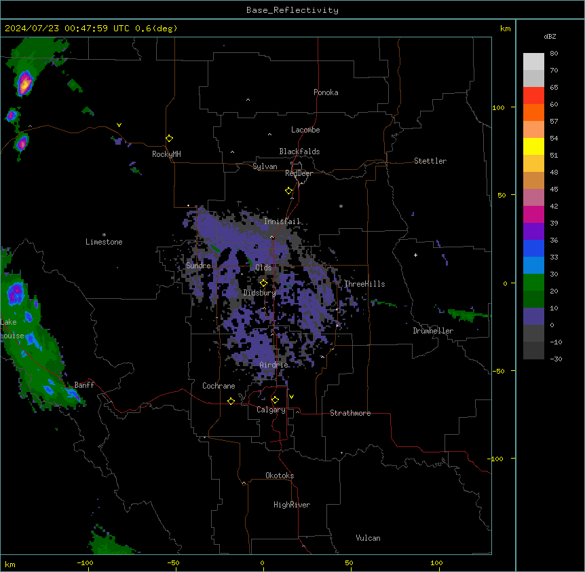Image resolution: width=585 pixels, height=572 pixels.
Task: Click the Okotoks label
Action: coord(280,476)
